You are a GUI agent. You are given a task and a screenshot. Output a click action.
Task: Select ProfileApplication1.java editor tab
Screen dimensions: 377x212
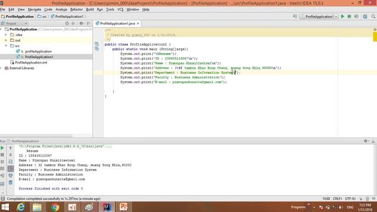click(117, 24)
